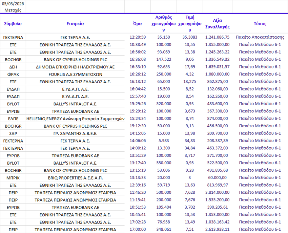Click the 550.000 share quantity cell
This screenshot has height=233, width=288.
[x=164, y=163]
